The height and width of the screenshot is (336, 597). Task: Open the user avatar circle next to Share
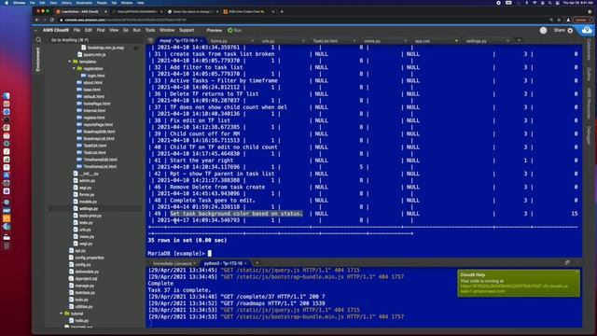543,31
